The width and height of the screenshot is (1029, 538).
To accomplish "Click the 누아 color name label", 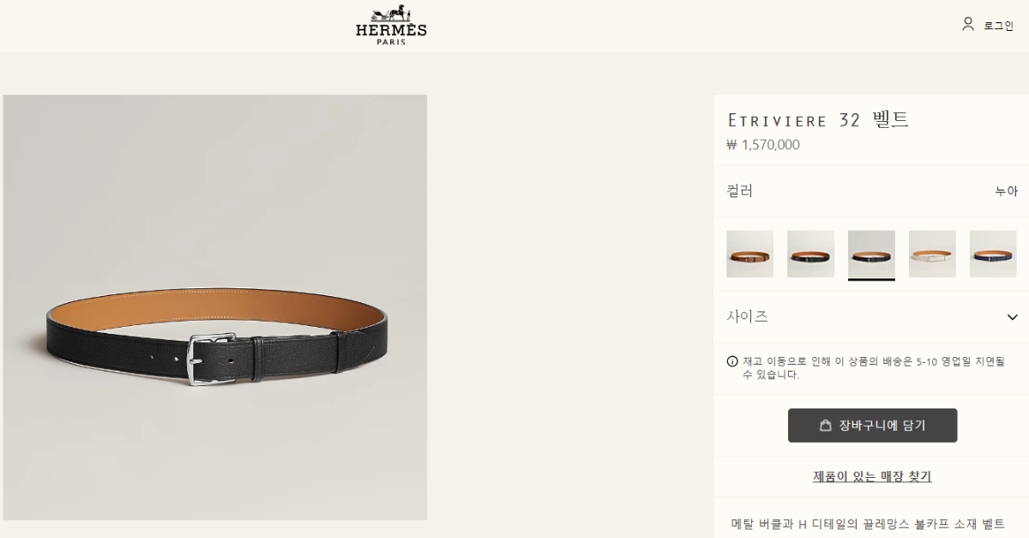I will click(x=1006, y=191).
